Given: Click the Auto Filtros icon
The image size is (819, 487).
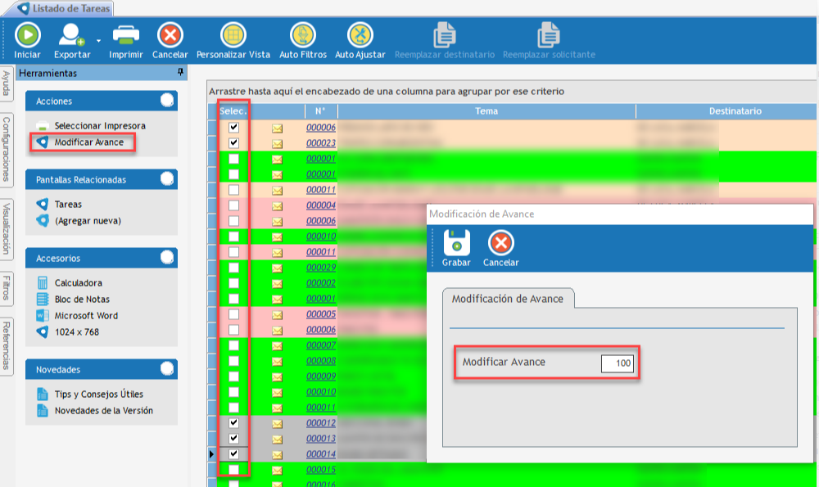Looking at the screenshot, I should [x=303, y=35].
